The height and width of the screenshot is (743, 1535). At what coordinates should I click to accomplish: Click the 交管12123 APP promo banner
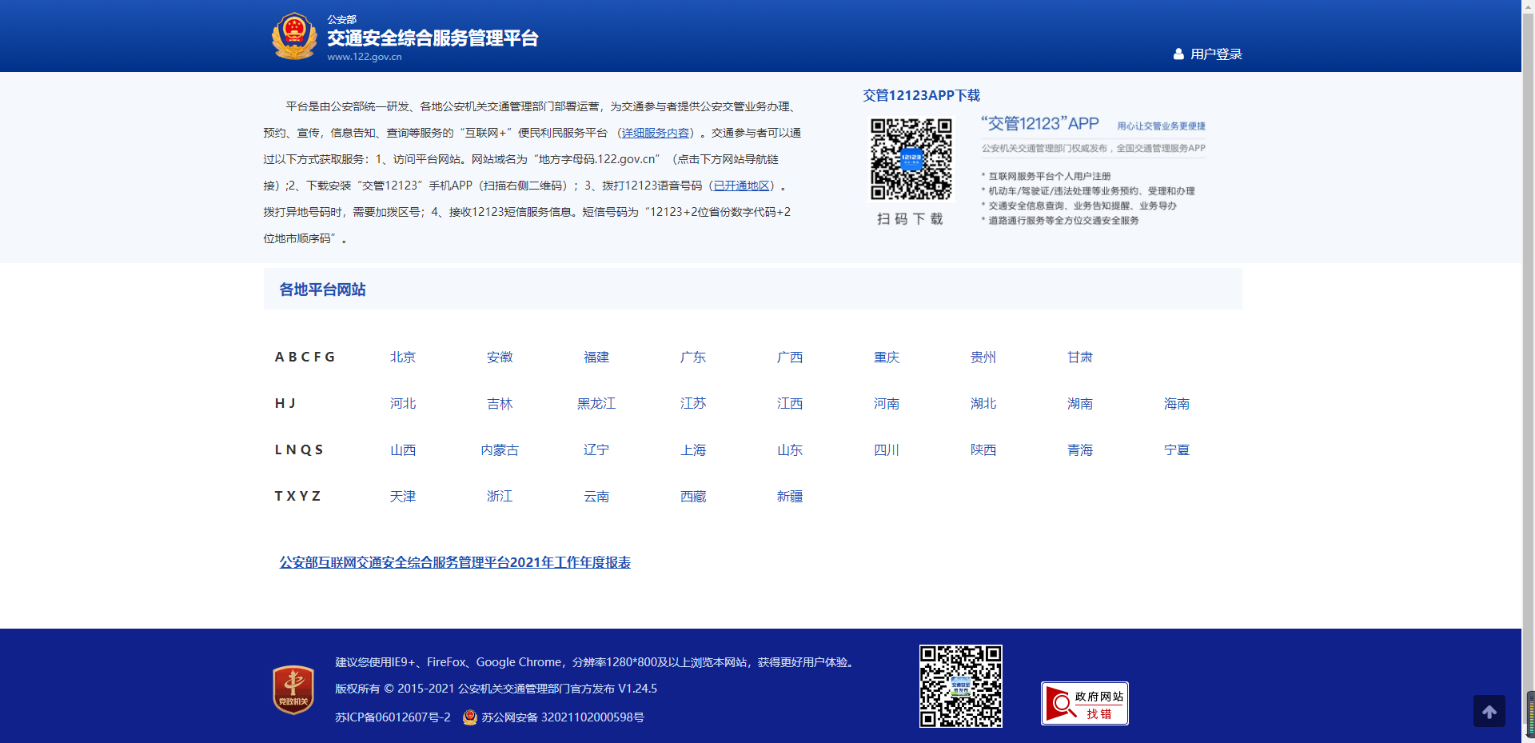(x=1093, y=170)
